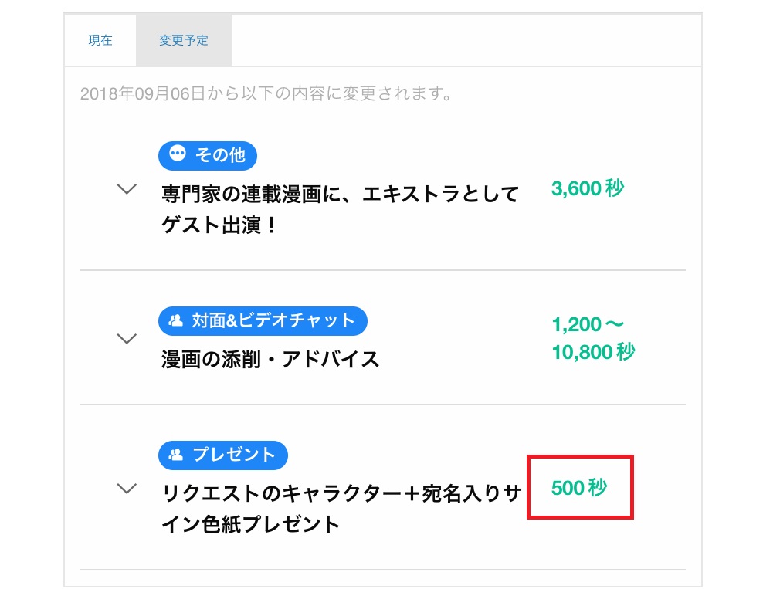Click the highlighted 500 秒 price
The width and height of the screenshot is (763, 589).
click(579, 487)
